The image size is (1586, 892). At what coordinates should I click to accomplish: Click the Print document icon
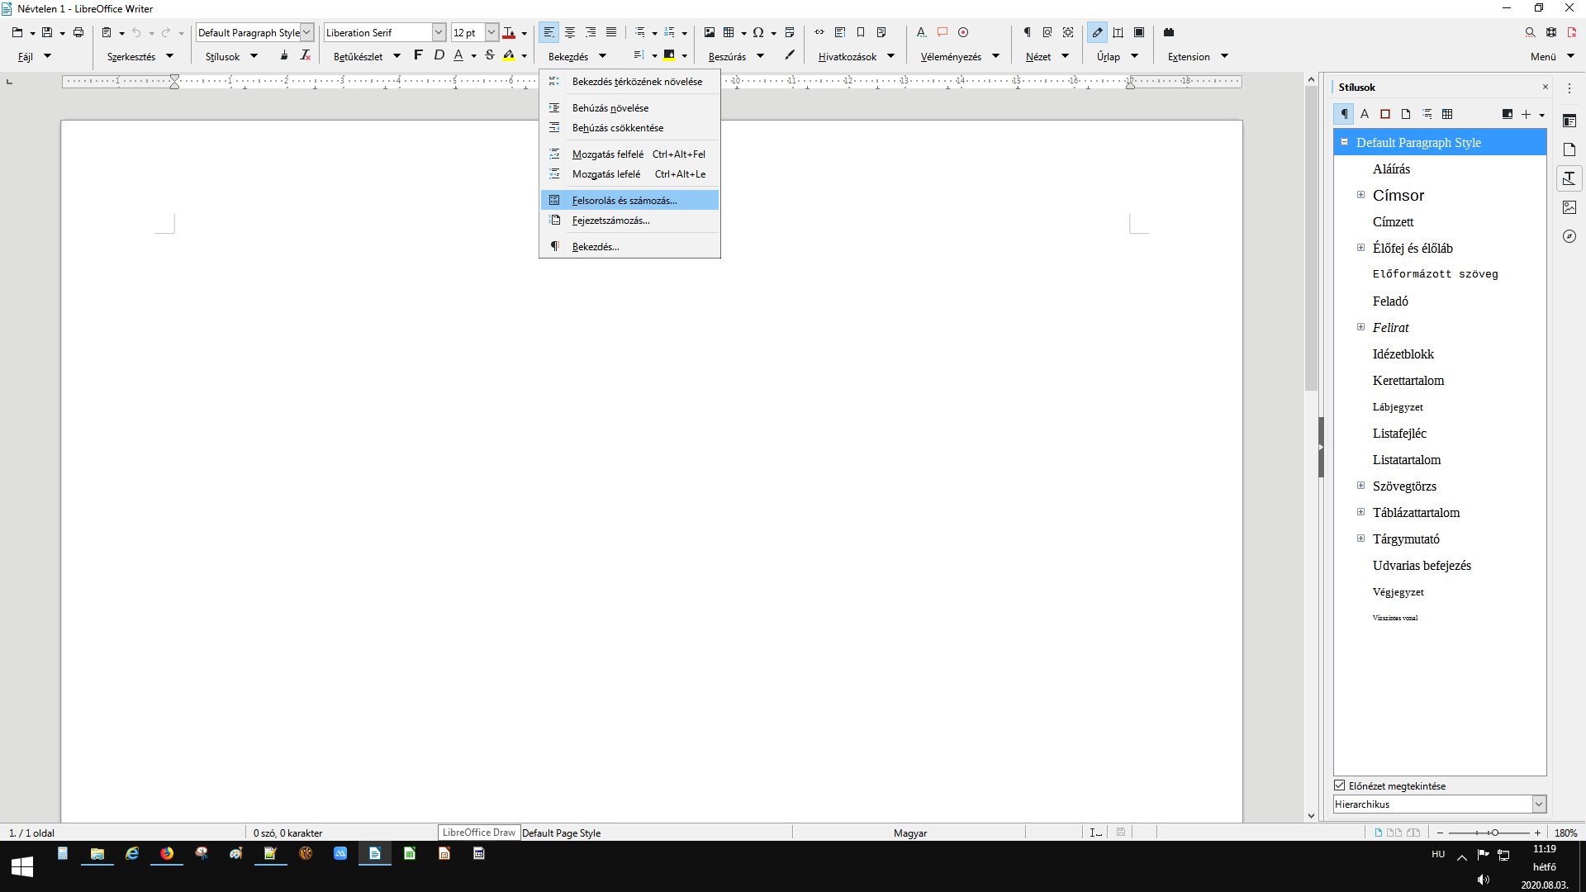[x=78, y=32]
